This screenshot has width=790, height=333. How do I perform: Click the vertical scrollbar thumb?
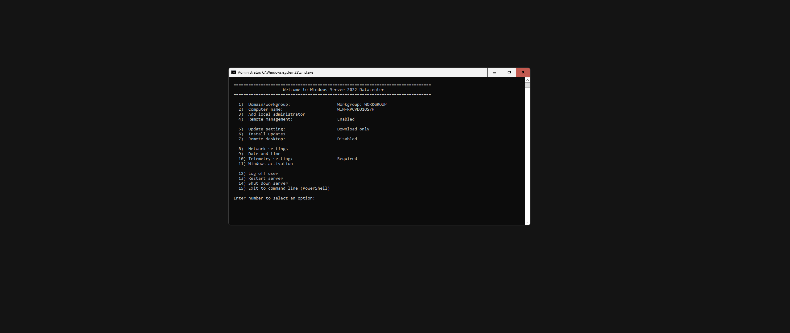(x=527, y=85)
